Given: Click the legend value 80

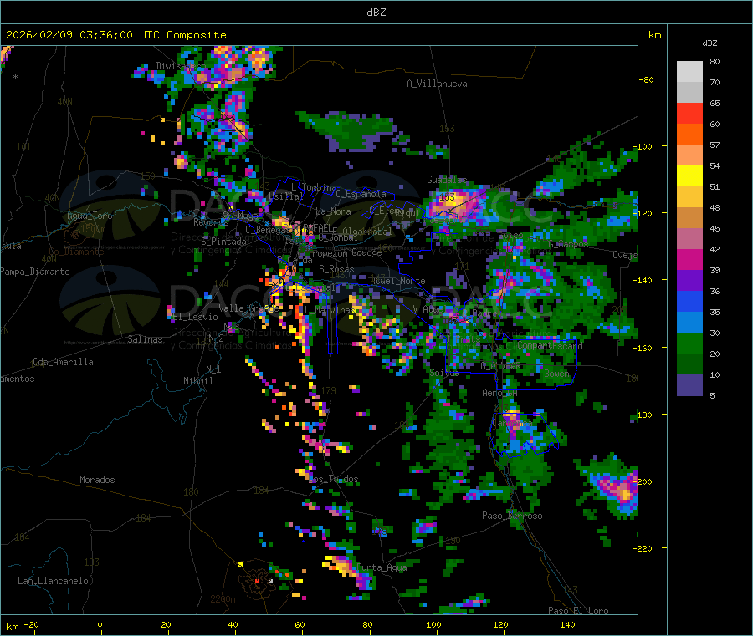Looking at the screenshot, I should [715, 61].
